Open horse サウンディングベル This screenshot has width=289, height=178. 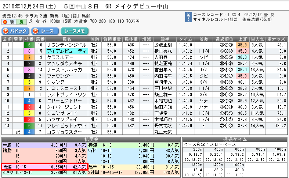point(66,45)
